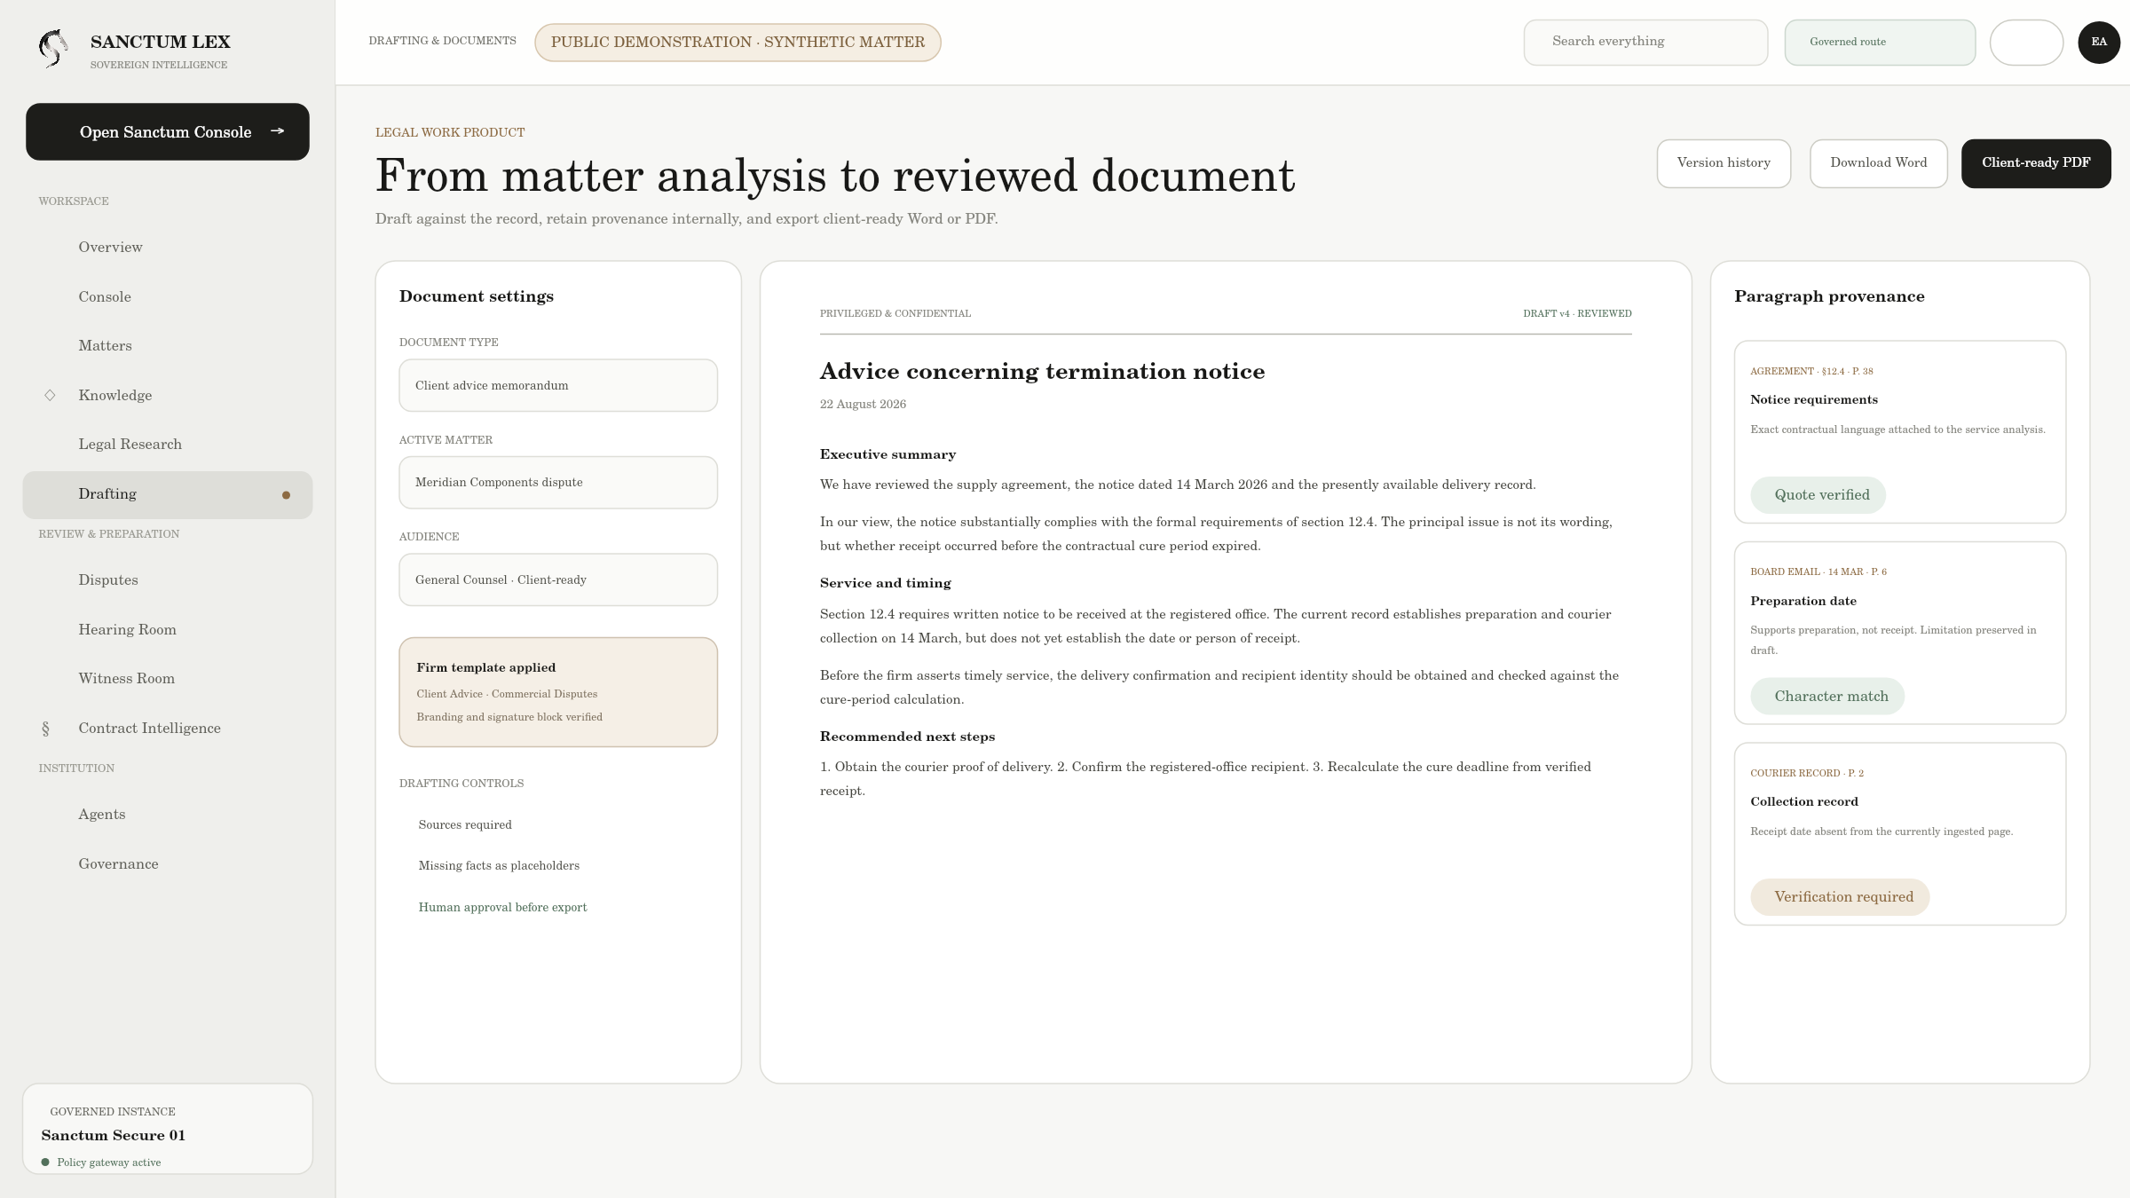2130x1198 pixels.
Task: Click the empty pill button beside the avatar
Action: click(x=2026, y=43)
